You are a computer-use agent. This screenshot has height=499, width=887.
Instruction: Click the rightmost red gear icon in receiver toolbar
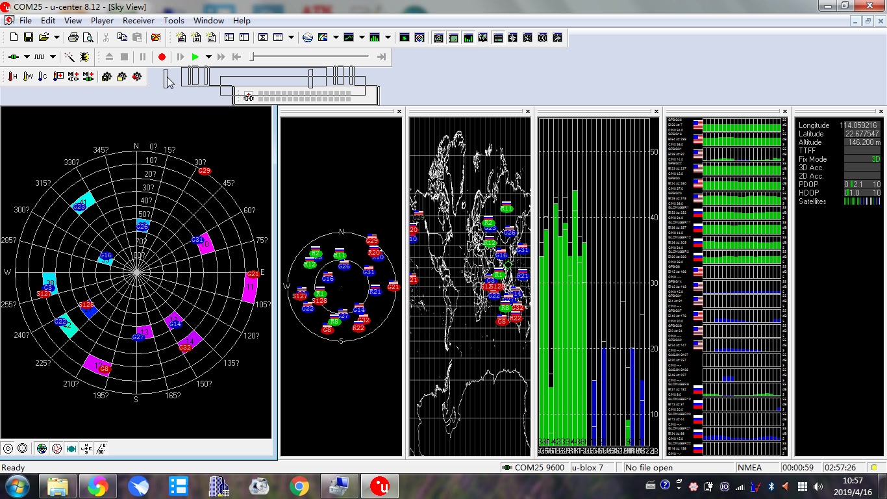tap(136, 77)
